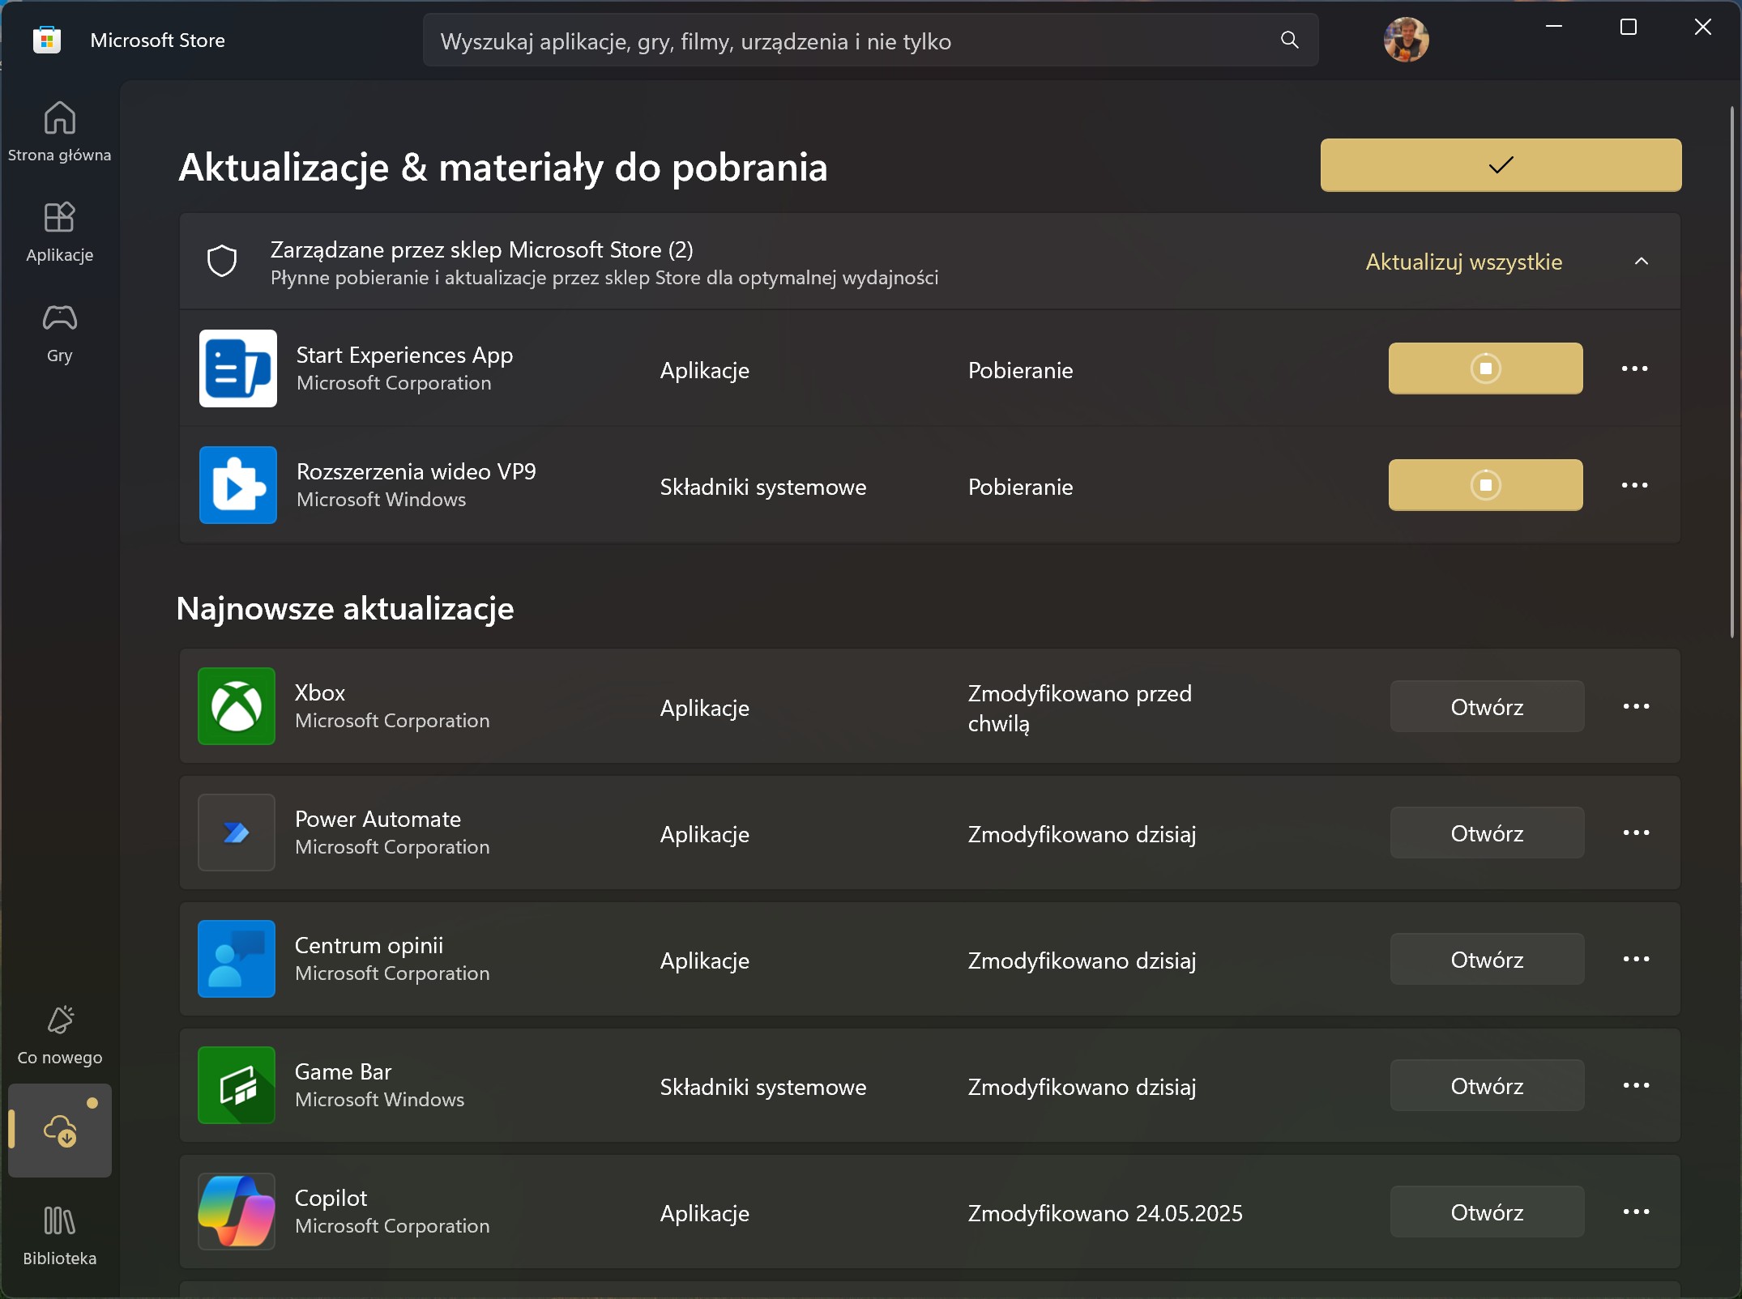Screen dimensions: 1742x1299
Task: Click Zmodyfikowano 24.05.2025 text
Action: 1105,1212
